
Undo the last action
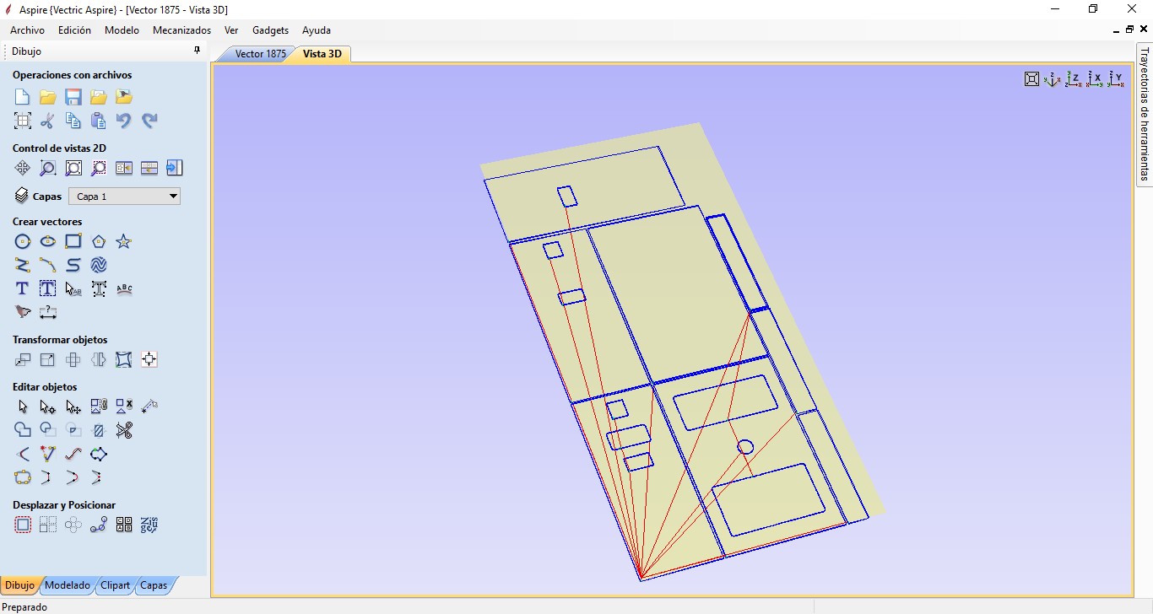click(124, 121)
